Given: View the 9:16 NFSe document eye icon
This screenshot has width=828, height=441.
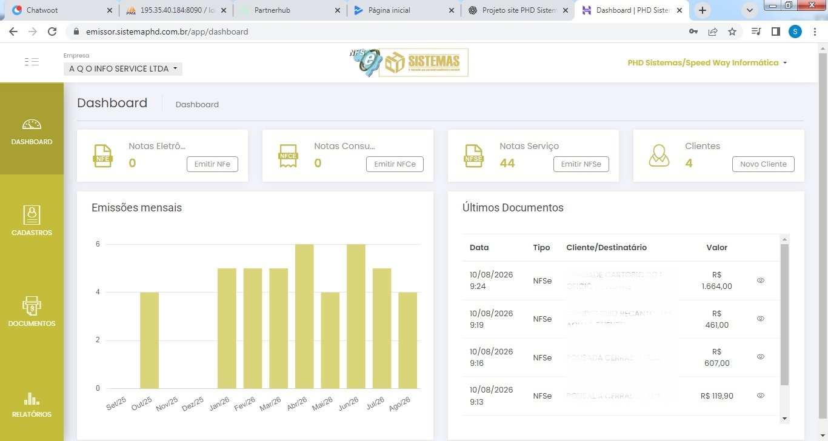Looking at the screenshot, I should (x=761, y=357).
